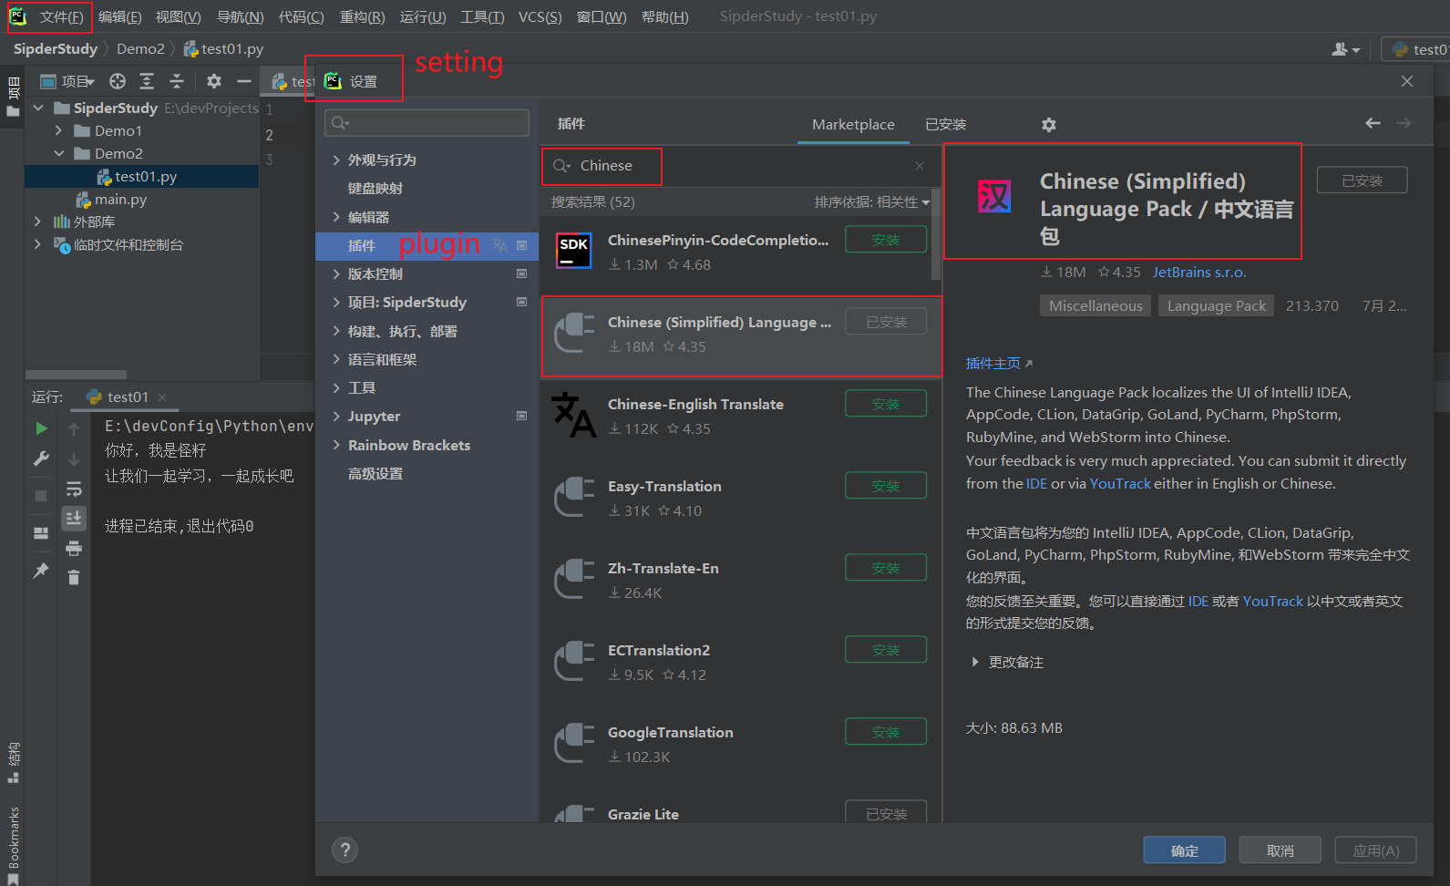The width and height of the screenshot is (1450, 886).
Task: Open the 视图(V) menu
Action: pyautogui.click(x=178, y=17)
